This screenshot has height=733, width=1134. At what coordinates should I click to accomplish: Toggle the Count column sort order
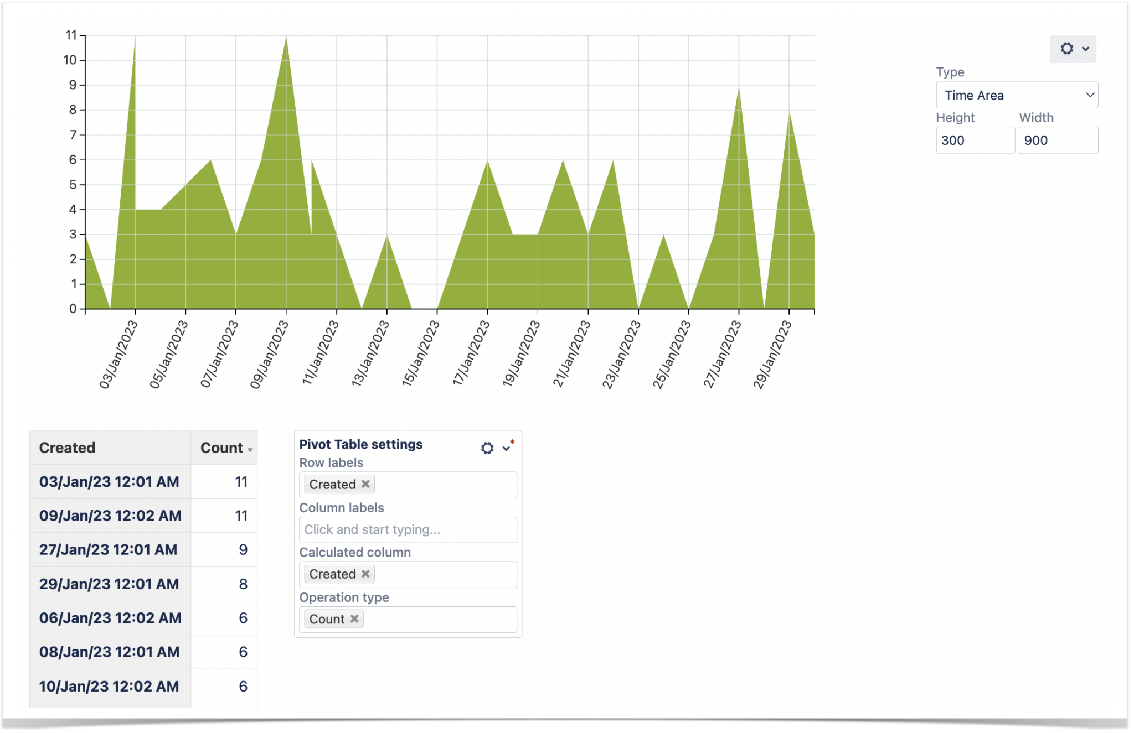221,448
